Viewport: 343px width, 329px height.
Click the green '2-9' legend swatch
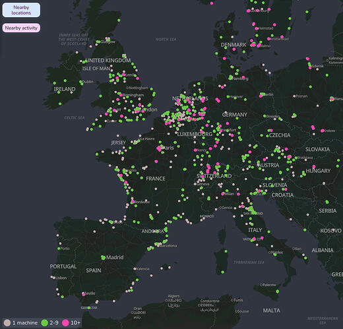(45, 322)
